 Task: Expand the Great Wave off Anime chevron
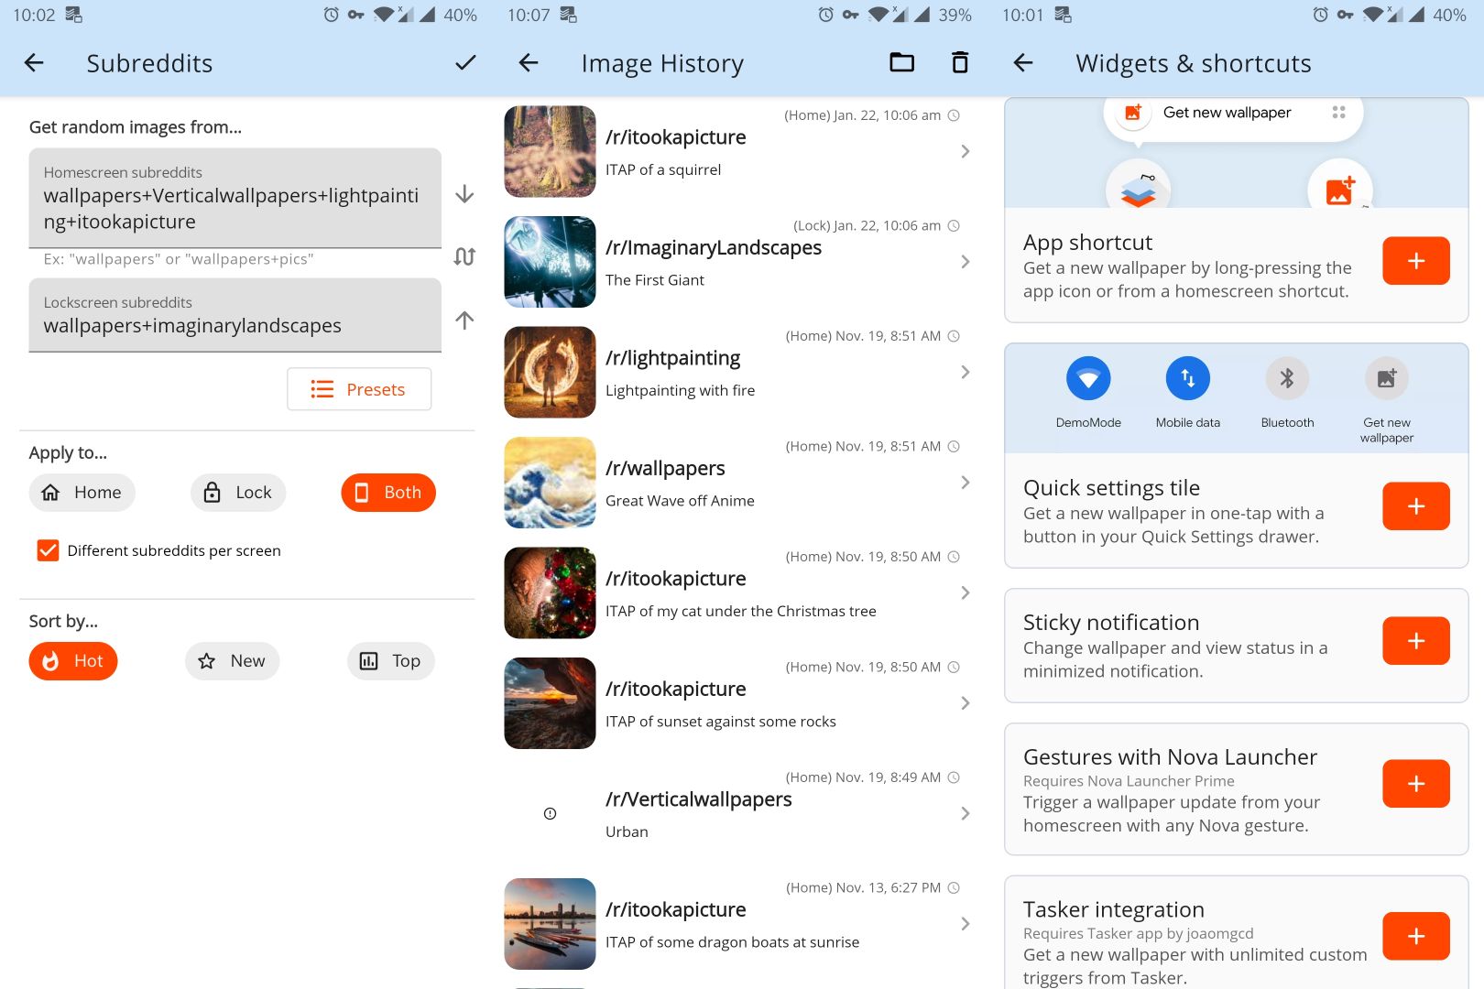[x=965, y=483]
